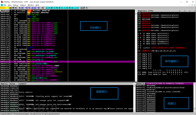Click the Step into toolbar icon
Image resolution: width=196 pixels, height=115 pixels.
click(26, 8)
